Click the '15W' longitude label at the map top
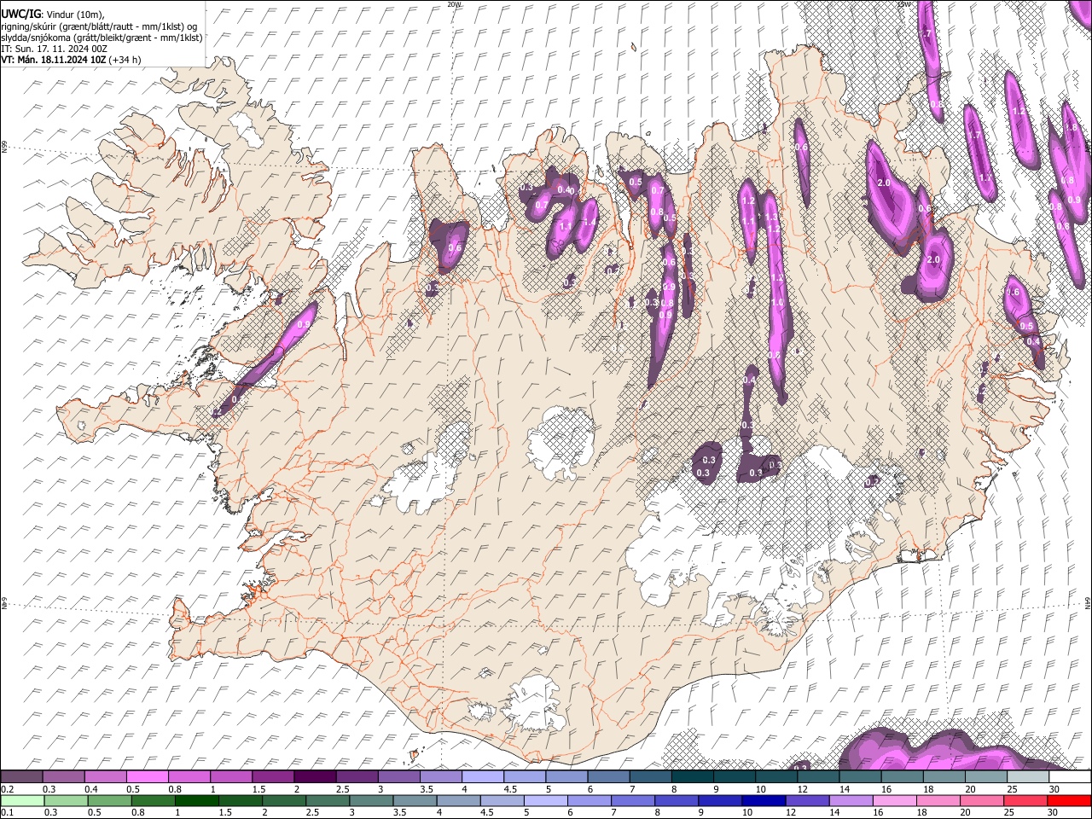The image size is (1092, 819). point(905,4)
